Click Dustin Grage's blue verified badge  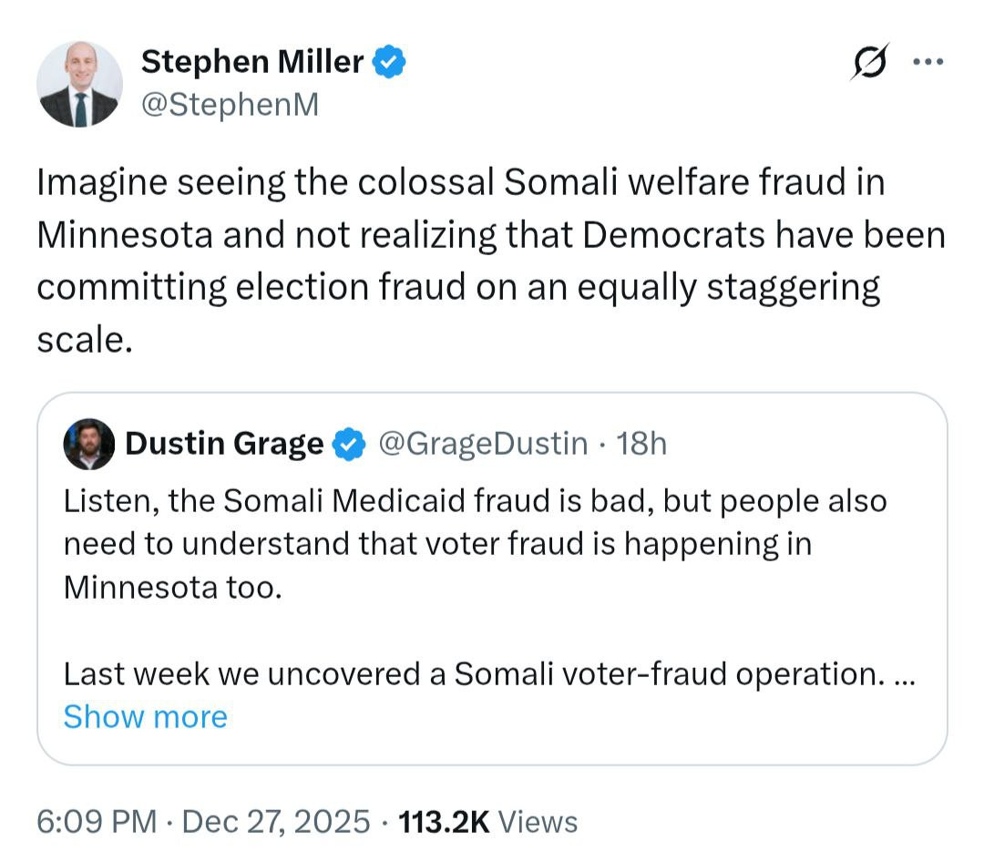(347, 445)
